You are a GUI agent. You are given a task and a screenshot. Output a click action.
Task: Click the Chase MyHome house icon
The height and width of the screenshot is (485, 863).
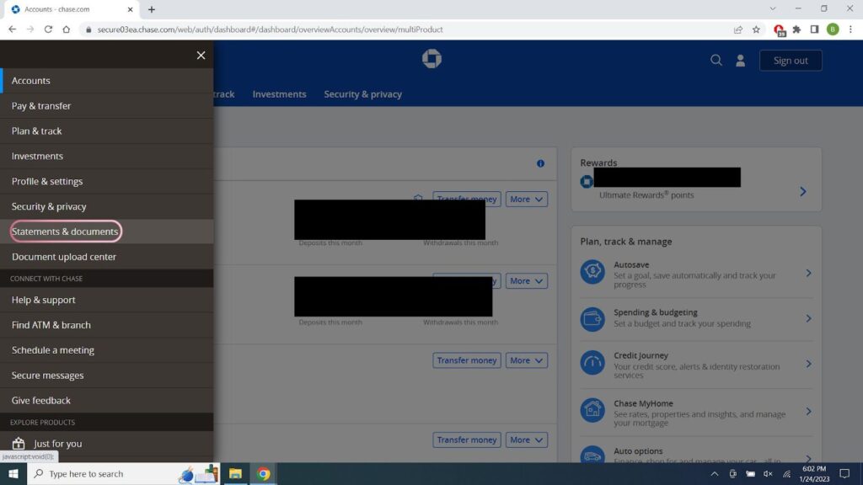(592, 410)
